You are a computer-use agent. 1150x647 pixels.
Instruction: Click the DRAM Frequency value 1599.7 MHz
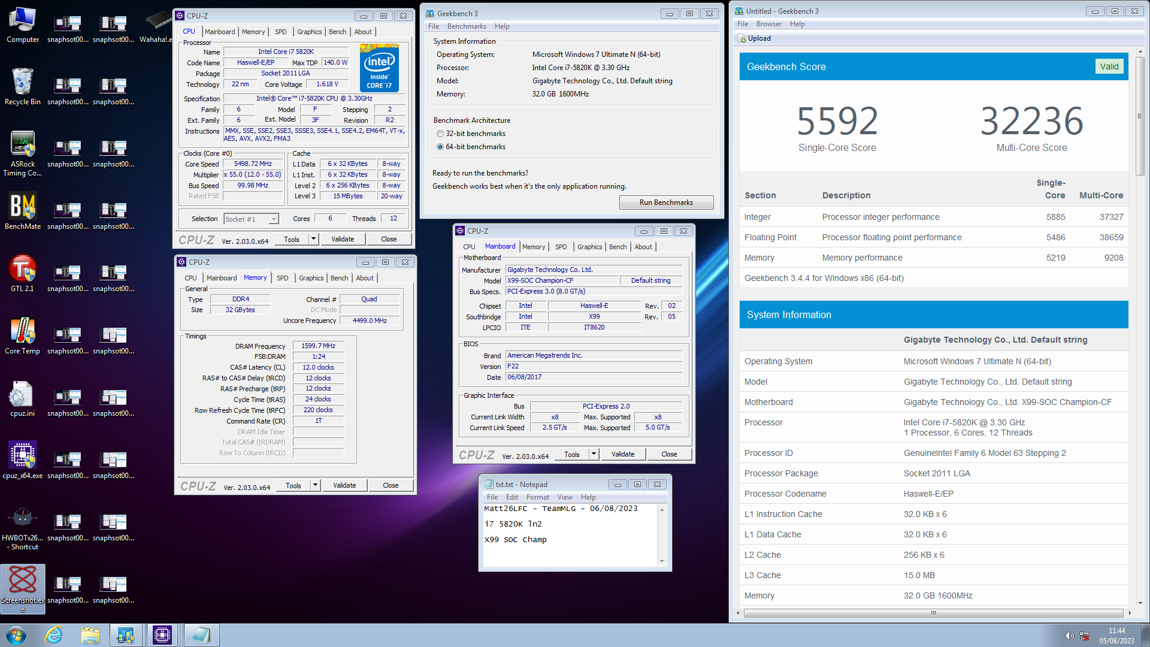[x=318, y=346]
